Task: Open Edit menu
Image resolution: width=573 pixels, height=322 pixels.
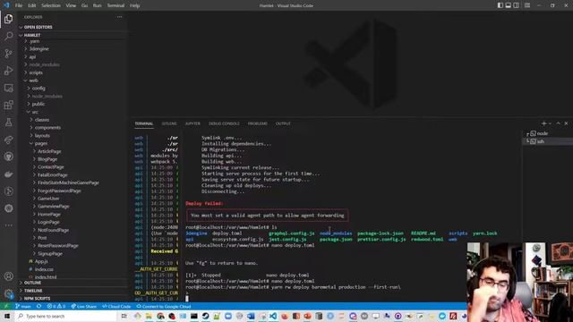Action: coord(32,5)
